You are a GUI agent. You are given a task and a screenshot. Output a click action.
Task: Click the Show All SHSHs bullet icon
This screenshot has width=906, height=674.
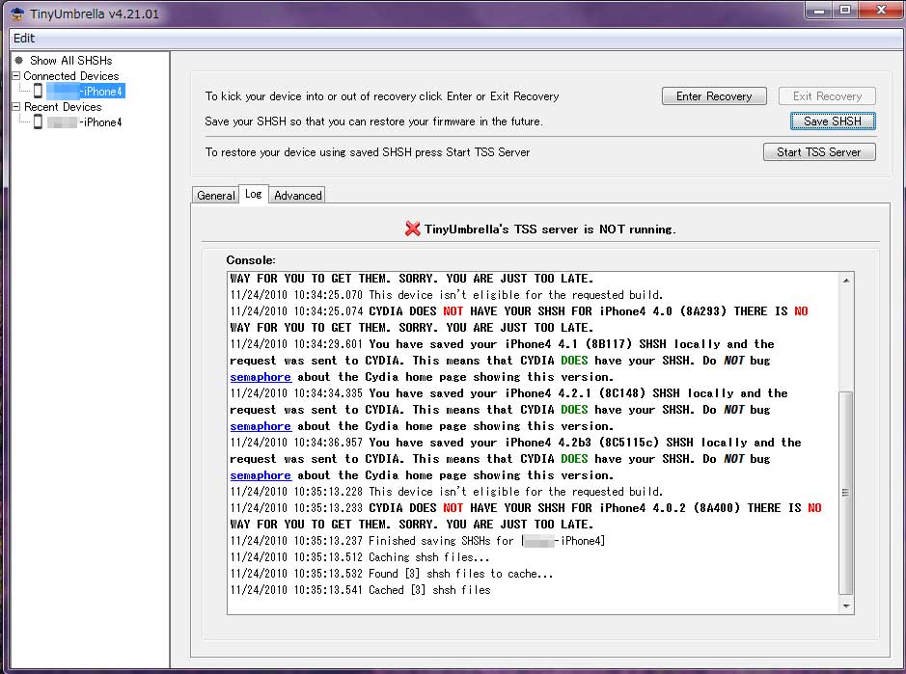pos(19,60)
